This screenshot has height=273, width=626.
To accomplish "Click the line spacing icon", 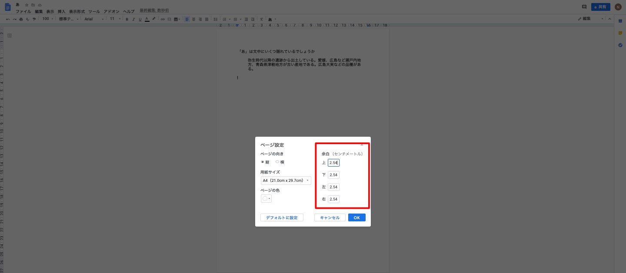I will pos(216,19).
